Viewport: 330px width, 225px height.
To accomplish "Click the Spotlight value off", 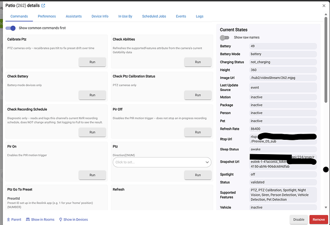I will coord(283,174).
